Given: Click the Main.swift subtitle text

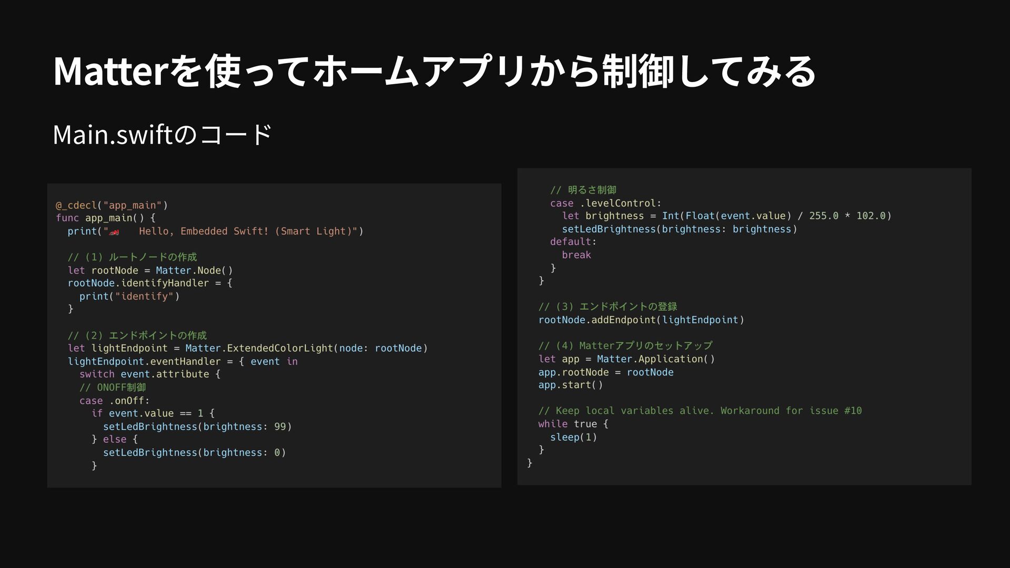Looking at the screenshot, I should point(162,135).
